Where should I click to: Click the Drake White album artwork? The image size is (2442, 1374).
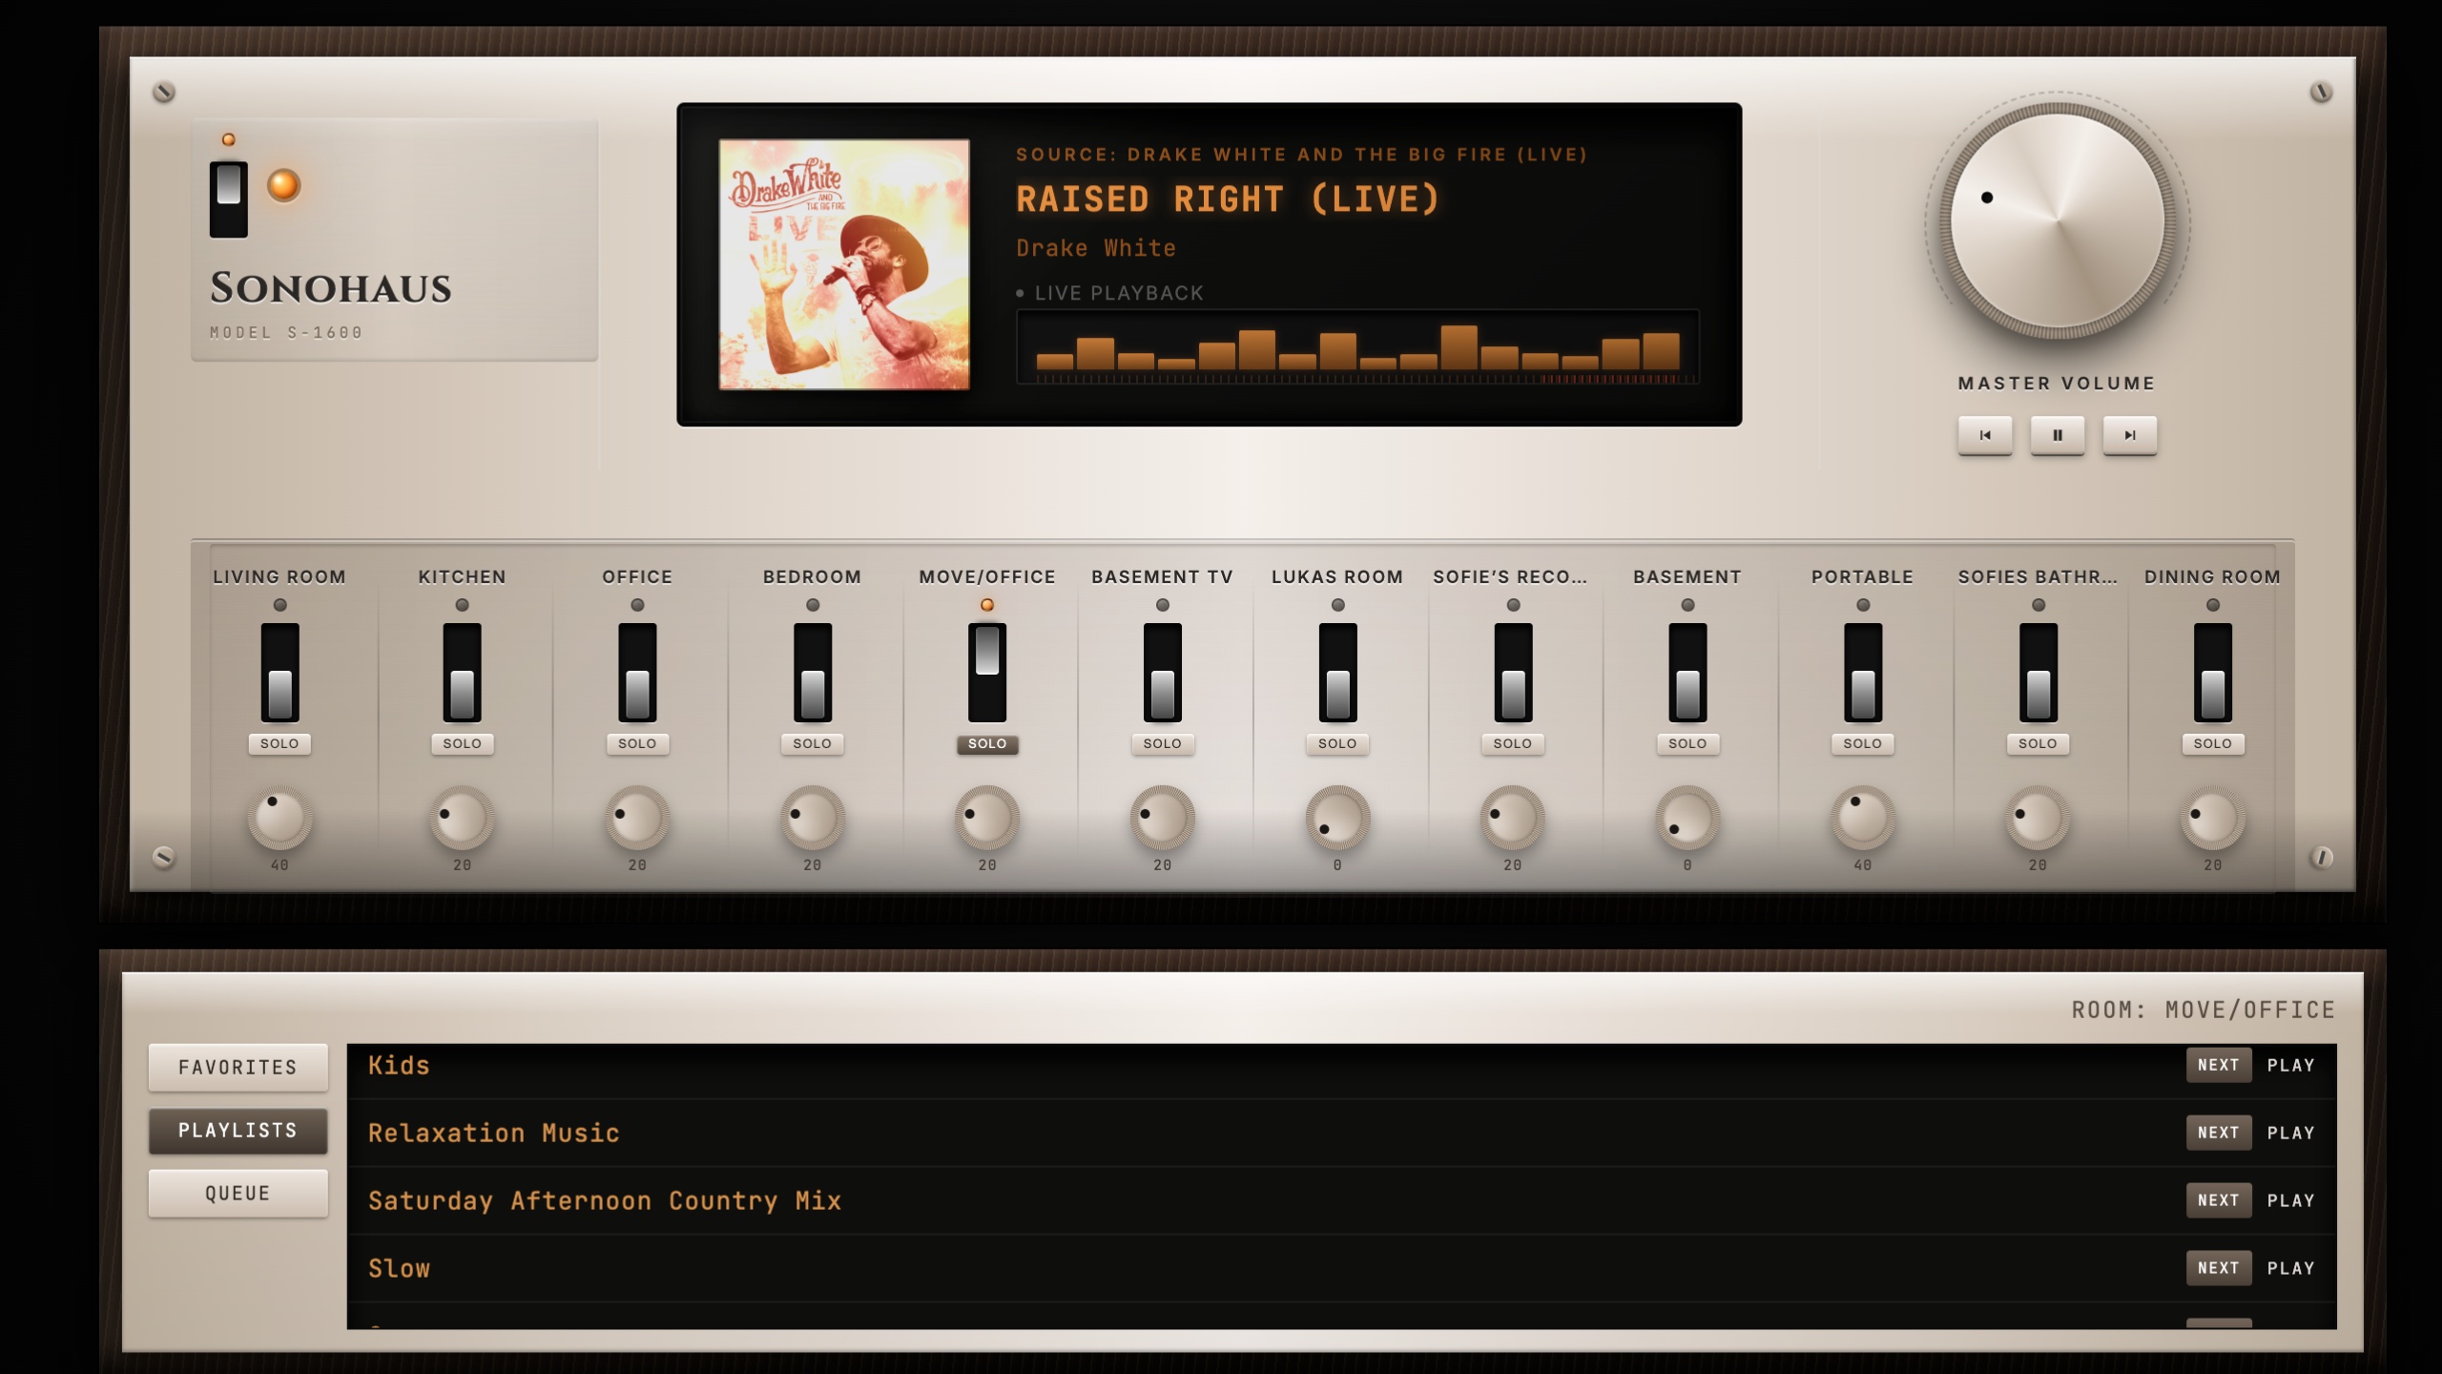[844, 264]
